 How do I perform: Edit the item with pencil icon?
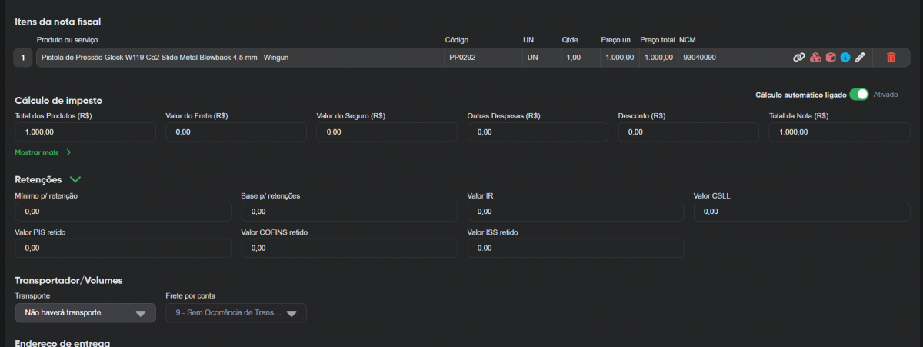pos(861,57)
